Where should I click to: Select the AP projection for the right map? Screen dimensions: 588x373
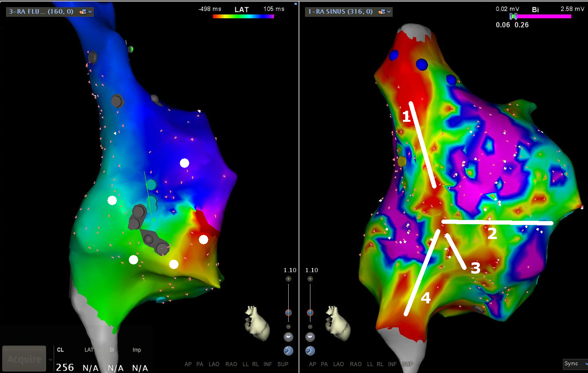[x=313, y=364]
